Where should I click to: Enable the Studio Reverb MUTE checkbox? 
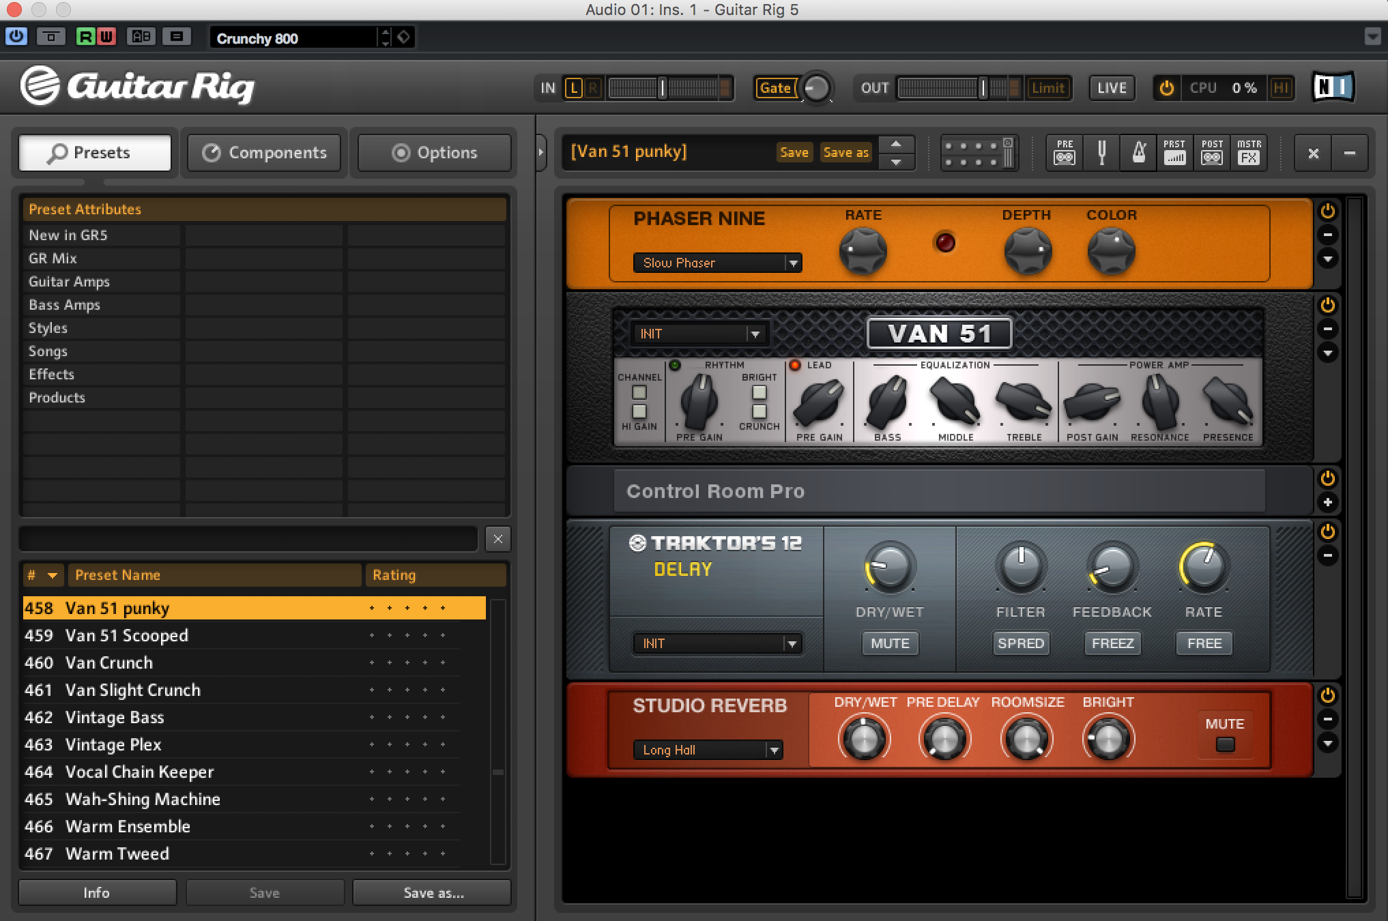coord(1225,744)
